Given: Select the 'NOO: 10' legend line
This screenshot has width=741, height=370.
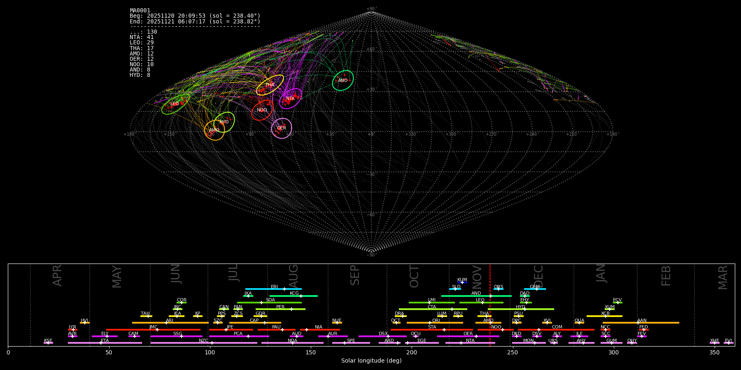Looking at the screenshot, I should (x=142, y=65).
